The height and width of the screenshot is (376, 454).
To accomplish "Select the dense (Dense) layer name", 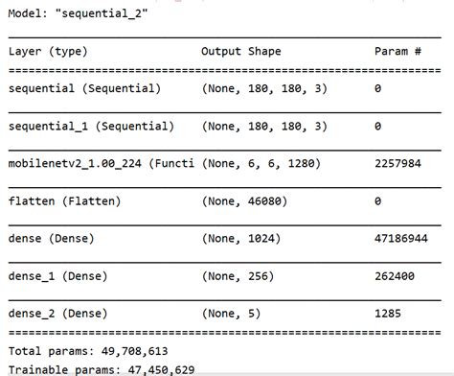I will pyautogui.click(x=51, y=239).
